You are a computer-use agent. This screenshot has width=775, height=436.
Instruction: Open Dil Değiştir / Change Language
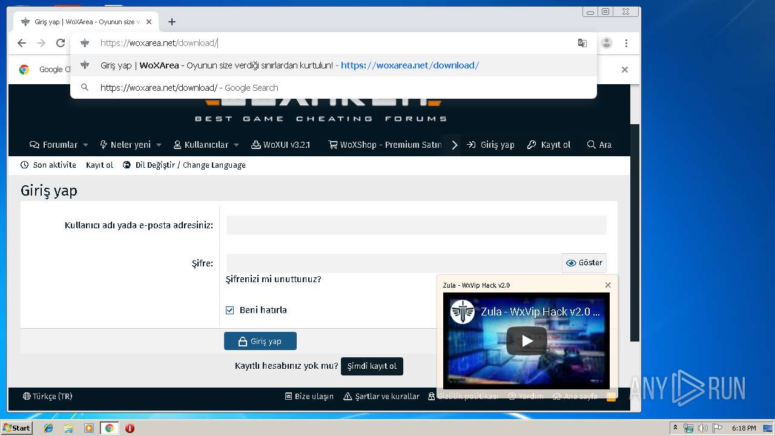coord(184,165)
